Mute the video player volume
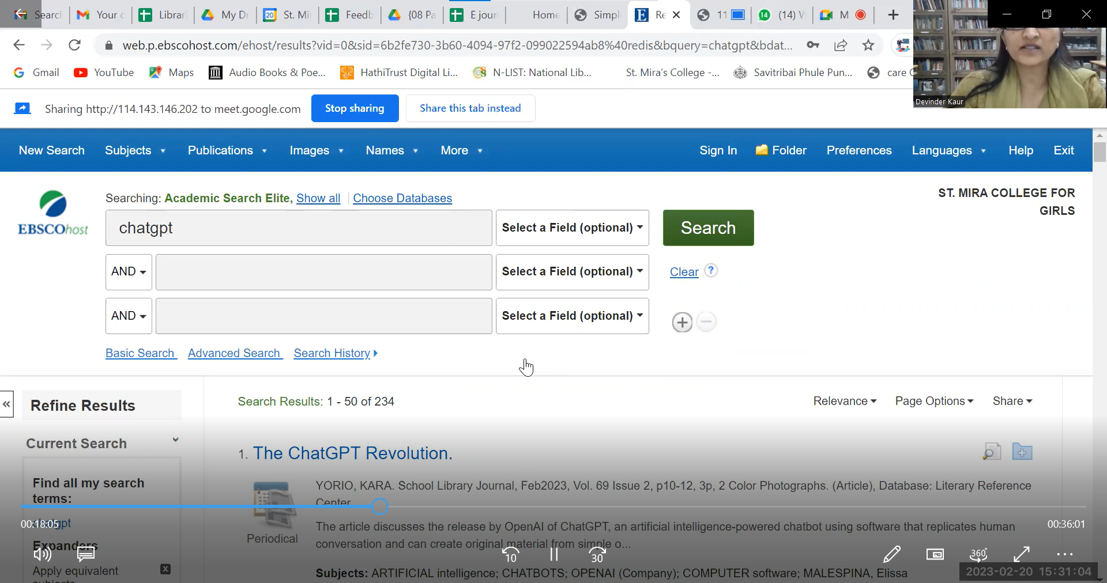This screenshot has height=583, width=1107. coord(42,554)
